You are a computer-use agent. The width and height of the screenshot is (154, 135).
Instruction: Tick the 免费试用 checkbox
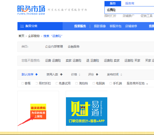[x=57, y=83]
